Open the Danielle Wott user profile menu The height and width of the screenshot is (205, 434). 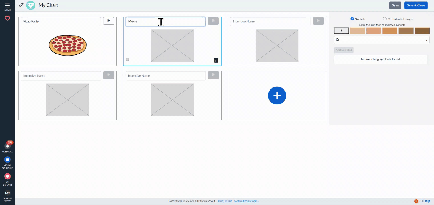(7, 193)
